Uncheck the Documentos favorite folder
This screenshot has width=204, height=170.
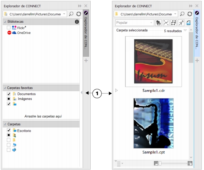9,94
